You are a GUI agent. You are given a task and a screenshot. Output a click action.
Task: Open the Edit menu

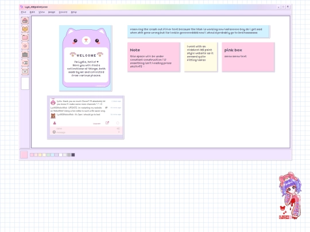click(x=32, y=12)
